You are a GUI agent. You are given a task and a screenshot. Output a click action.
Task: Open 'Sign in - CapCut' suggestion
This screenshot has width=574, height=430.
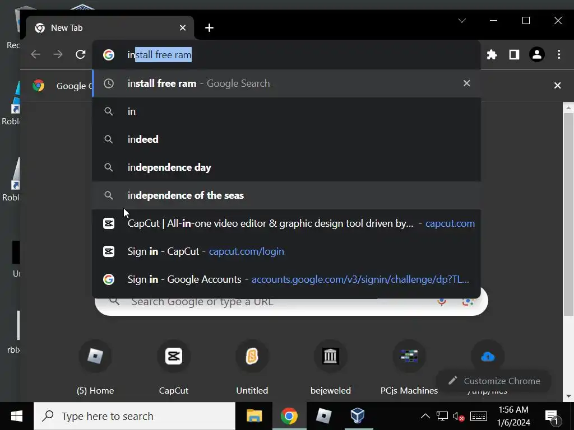pos(286,251)
